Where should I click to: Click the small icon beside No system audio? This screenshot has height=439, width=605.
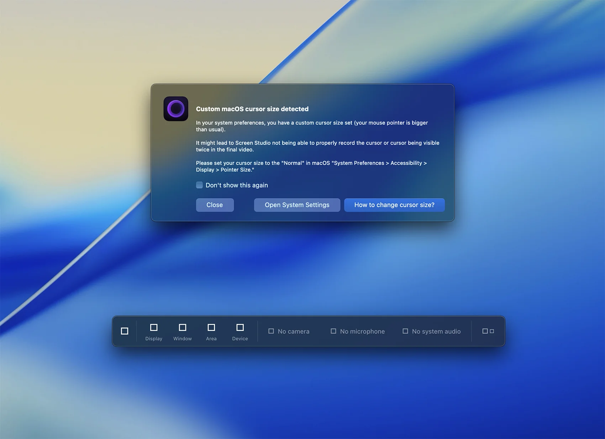405,331
